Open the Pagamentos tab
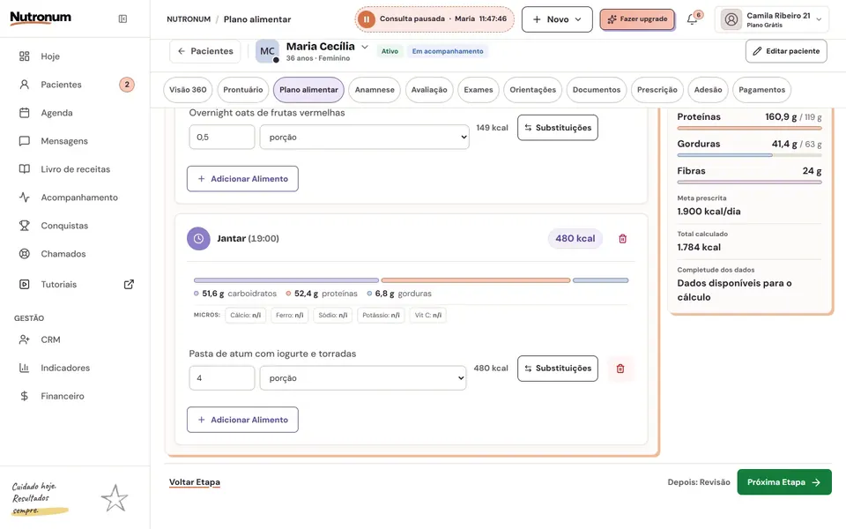This screenshot has width=846, height=529. pos(761,90)
